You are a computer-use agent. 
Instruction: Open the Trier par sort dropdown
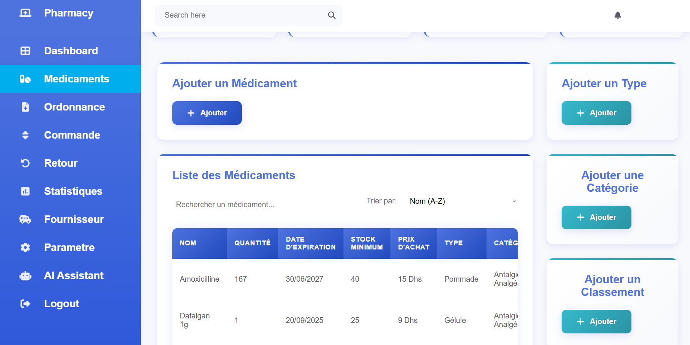463,202
